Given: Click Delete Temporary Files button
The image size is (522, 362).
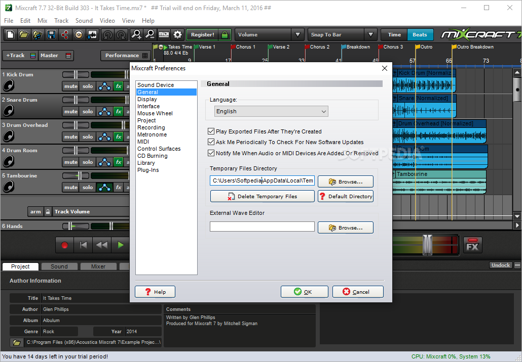Looking at the screenshot, I should pos(263,196).
